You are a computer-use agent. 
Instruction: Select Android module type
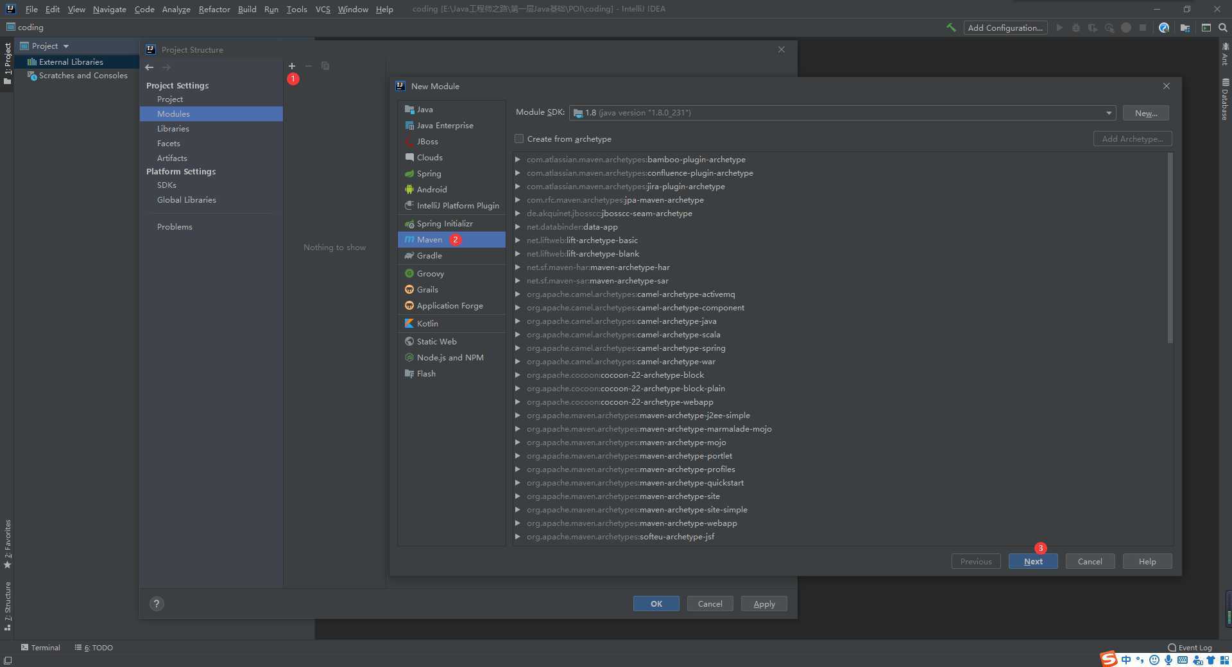coord(452,190)
